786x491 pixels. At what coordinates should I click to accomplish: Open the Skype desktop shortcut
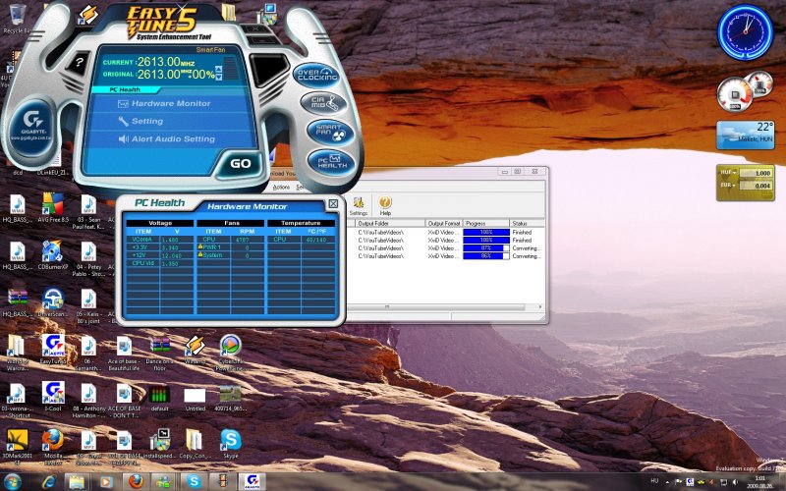231,443
